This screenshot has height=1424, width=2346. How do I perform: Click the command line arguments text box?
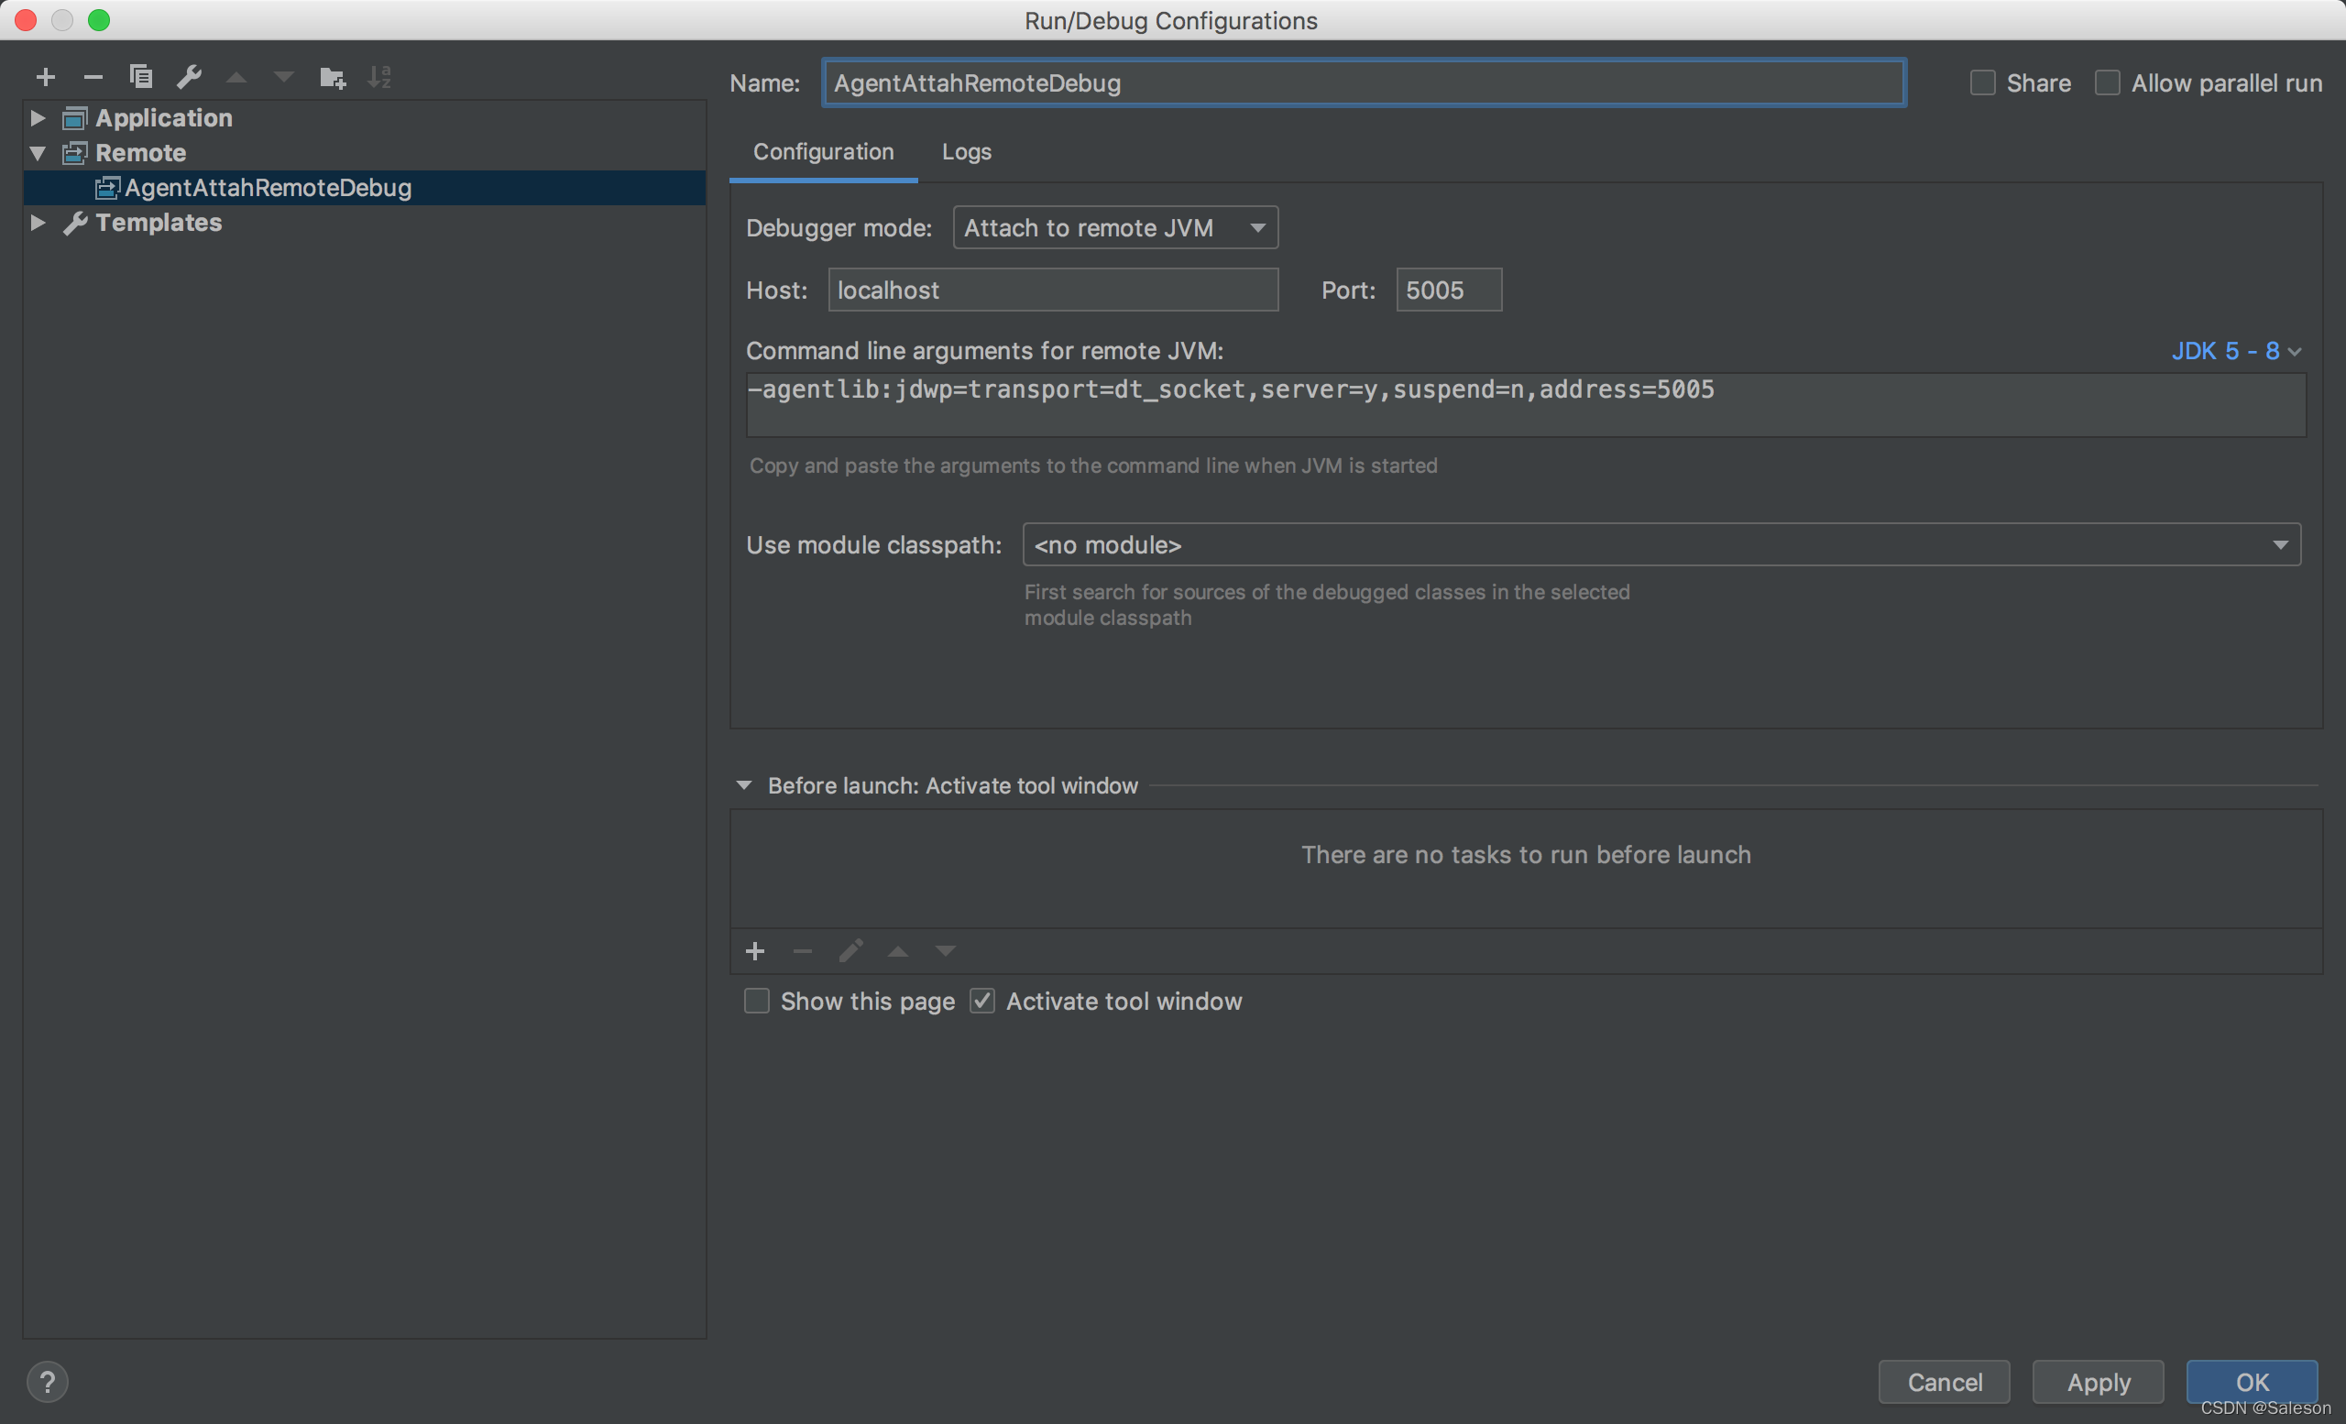coord(1526,404)
